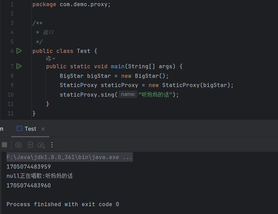Run main method via gutter arrow
The image size is (278, 214).
point(19,66)
